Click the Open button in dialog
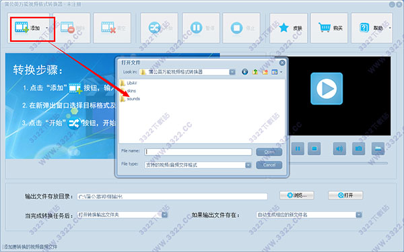404x252 pixels. pyautogui.click(x=269, y=152)
